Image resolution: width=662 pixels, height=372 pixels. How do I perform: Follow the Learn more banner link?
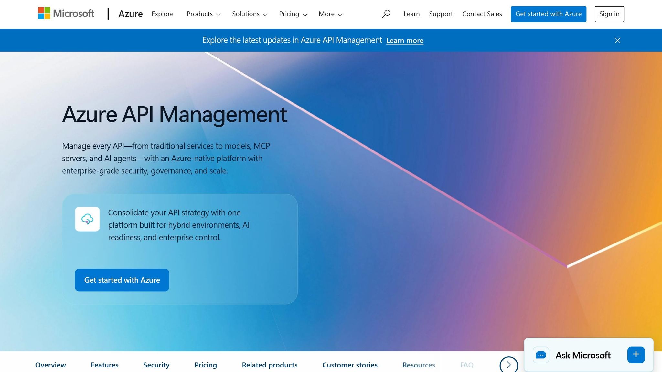coord(405,40)
